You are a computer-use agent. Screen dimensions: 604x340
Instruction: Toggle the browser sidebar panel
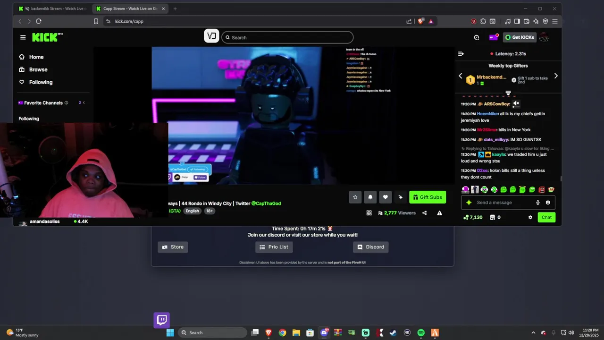[517, 21]
